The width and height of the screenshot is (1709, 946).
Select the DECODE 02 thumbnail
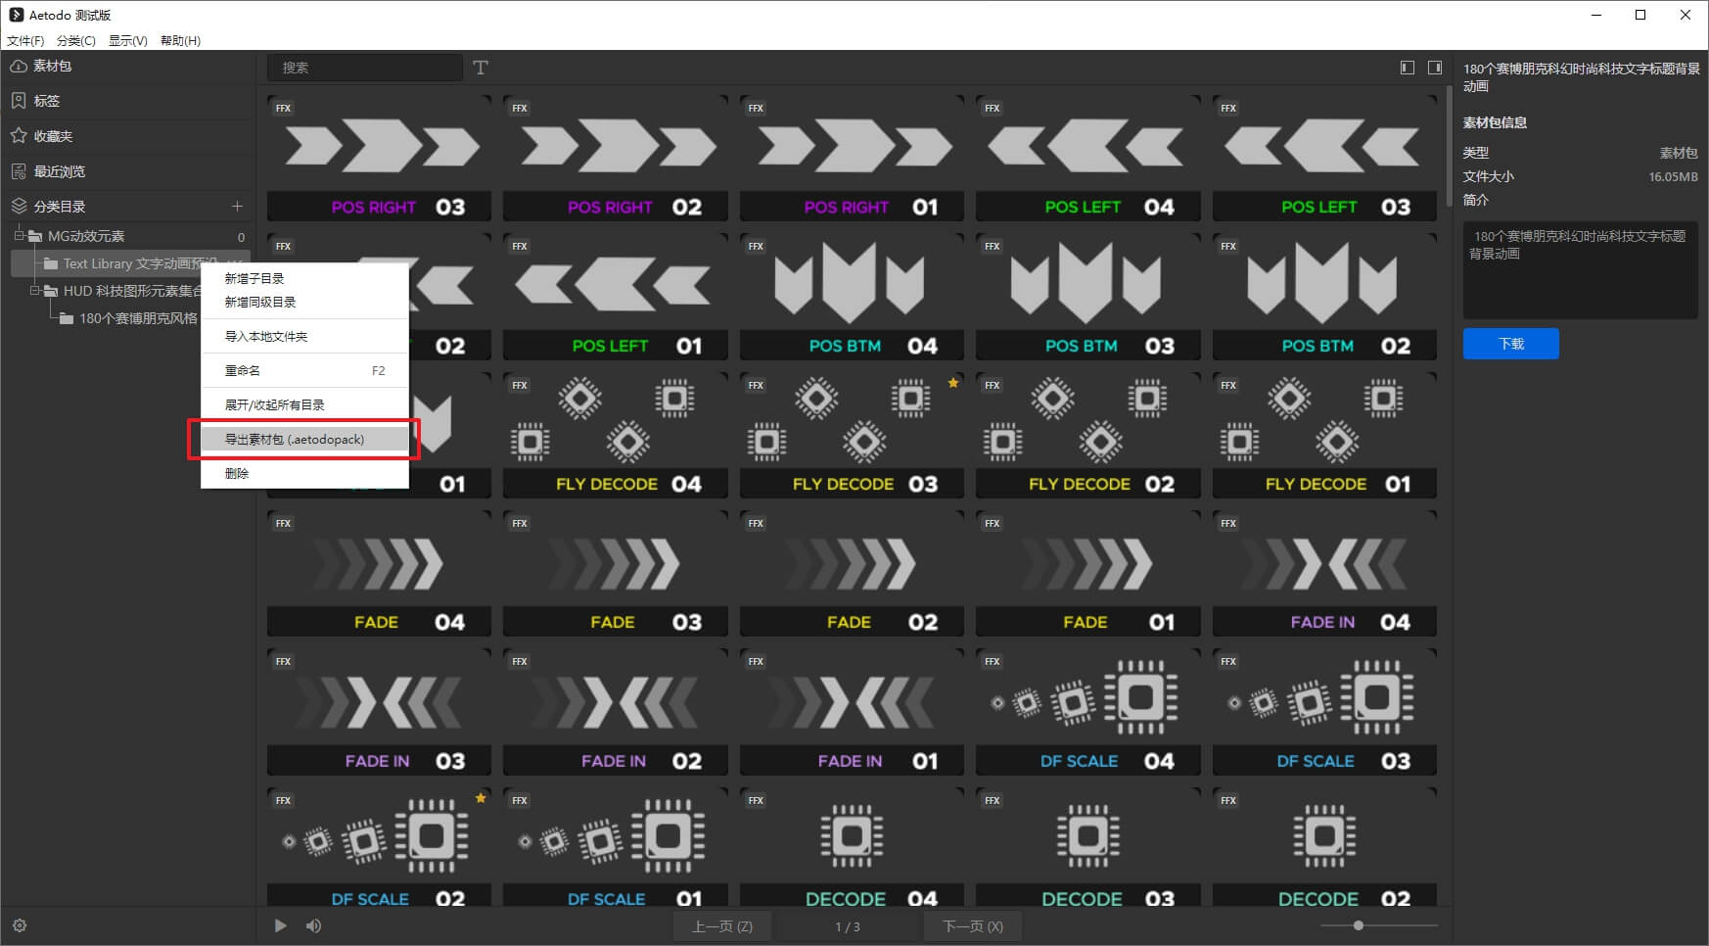[1324, 847]
